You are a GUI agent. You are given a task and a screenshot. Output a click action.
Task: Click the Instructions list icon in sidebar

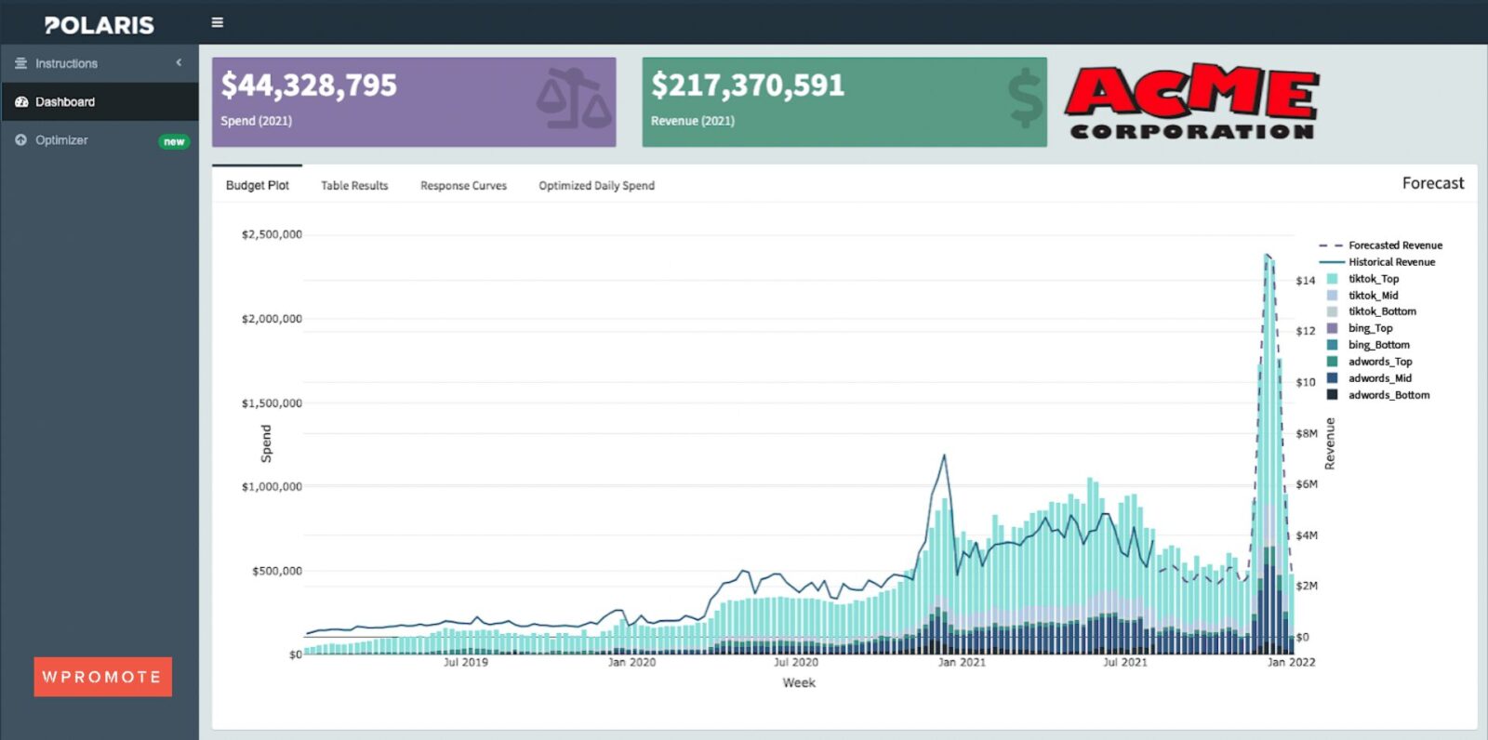tap(20, 63)
